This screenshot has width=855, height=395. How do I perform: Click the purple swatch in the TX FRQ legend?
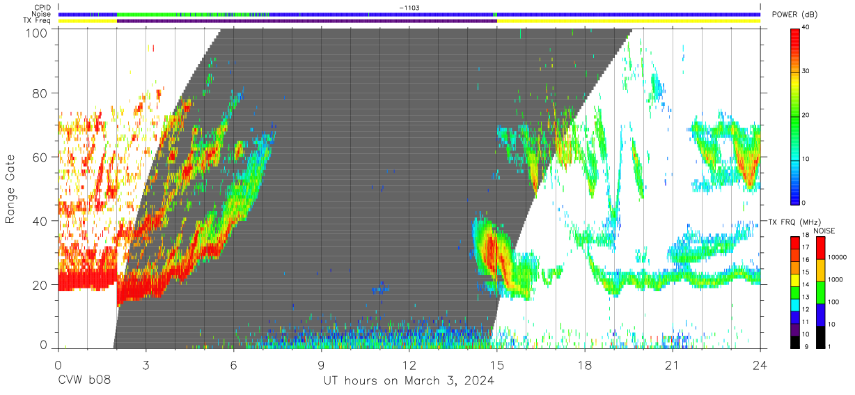(795, 329)
